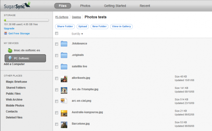Click the gift icon beside Get Free Storage
Screen dimensions: 212x131
coord(6,33)
